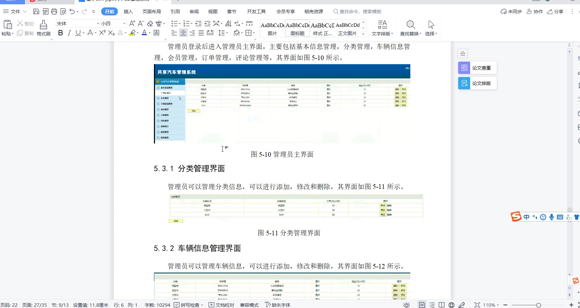Click the Print icon in quick access toolbar
The height and width of the screenshot is (308, 580).
coord(54,11)
